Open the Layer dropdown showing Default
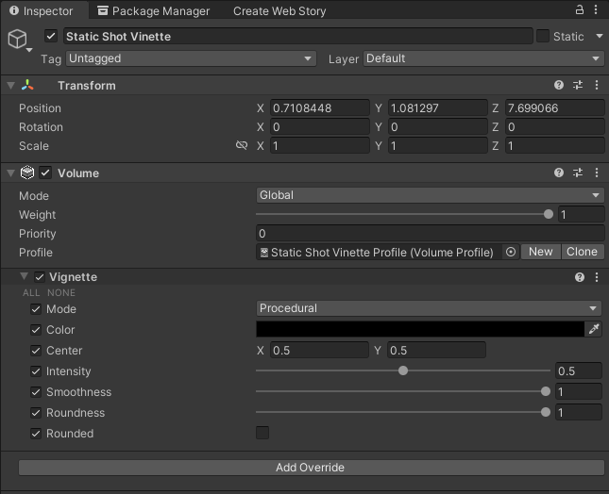The width and height of the screenshot is (609, 494). [x=483, y=58]
